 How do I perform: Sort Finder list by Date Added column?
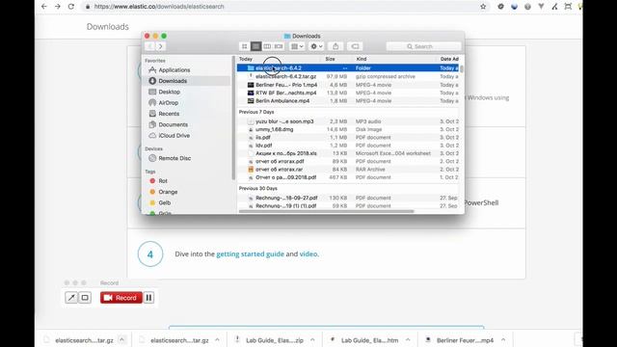[449, 59]
